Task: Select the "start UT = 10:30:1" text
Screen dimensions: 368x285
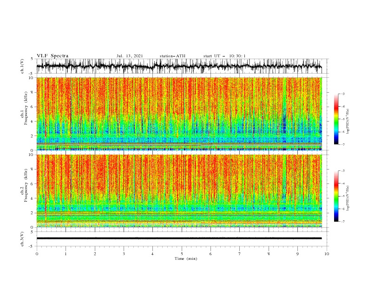Action: pyautogui.click(x=224, y=56)
